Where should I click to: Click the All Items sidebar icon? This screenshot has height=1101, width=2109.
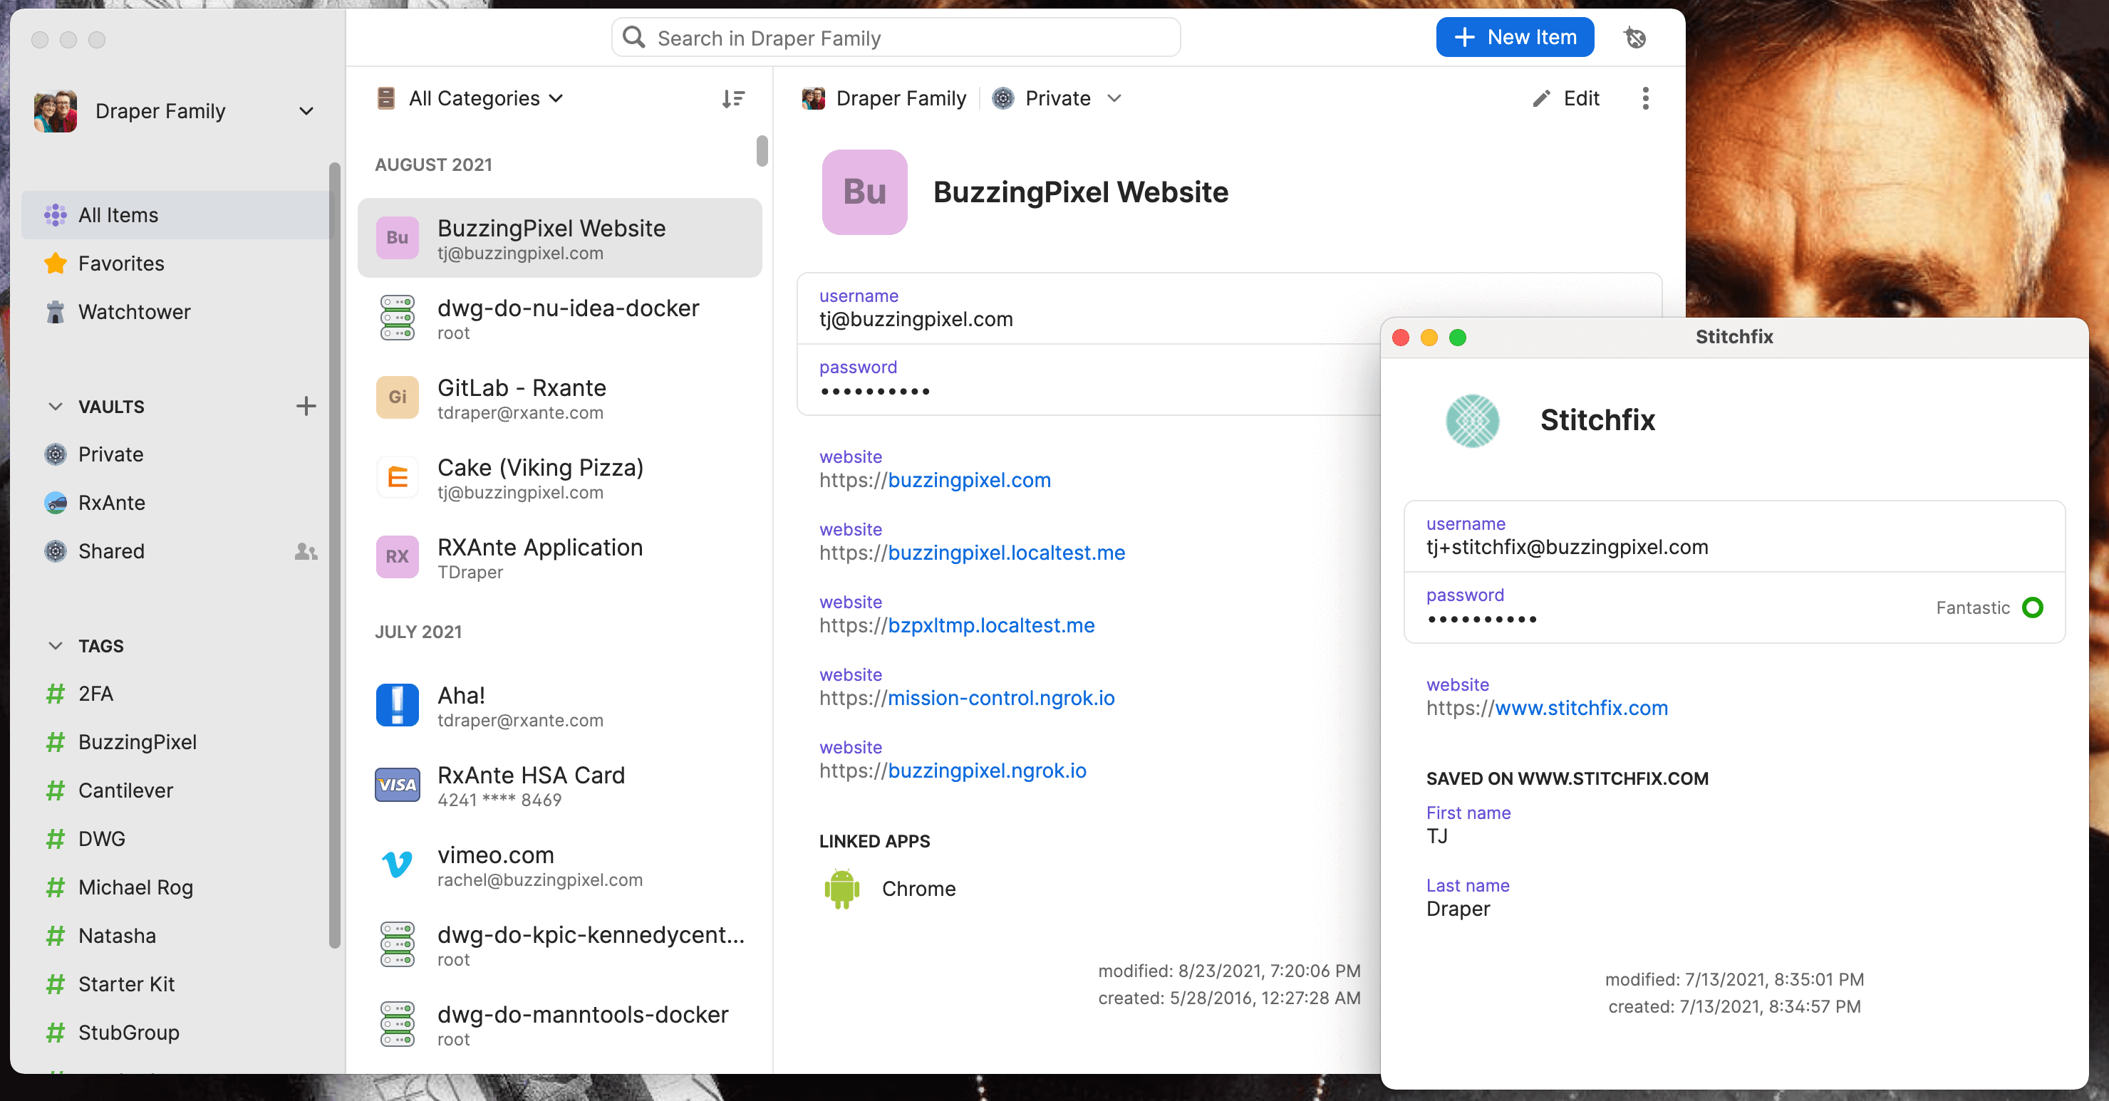(x=56, y=215)
